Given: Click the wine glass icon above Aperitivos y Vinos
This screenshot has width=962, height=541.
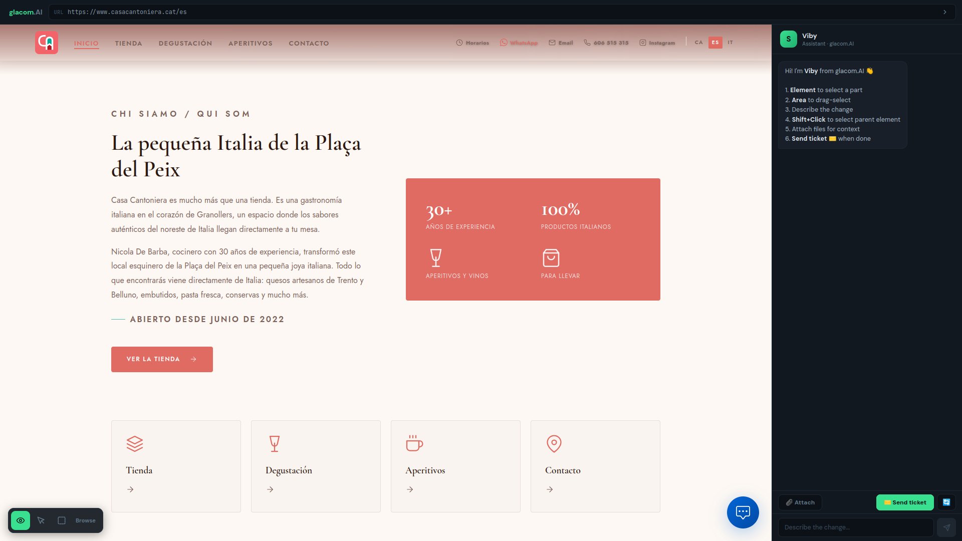Looking at the screenshot, I should click(x=436, y=258).
